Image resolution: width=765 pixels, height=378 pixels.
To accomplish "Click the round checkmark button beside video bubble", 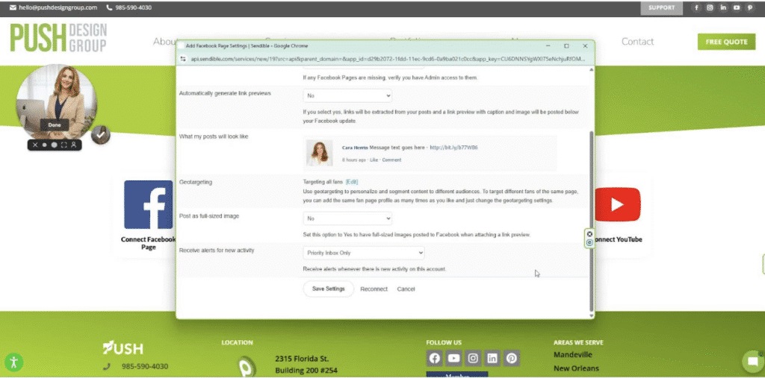I will coord(101,135).
